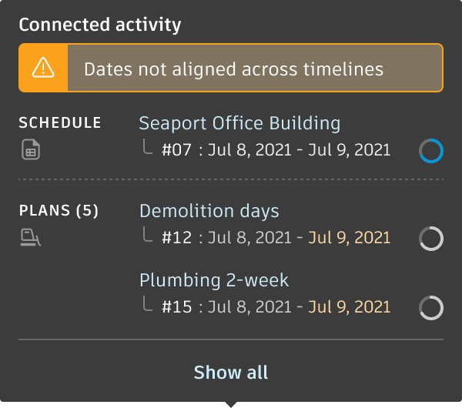Select the #12 activity number
Image resolution: width=462 pixels, height=408 pixels.
pyautogui.click(x=176, y=238)
